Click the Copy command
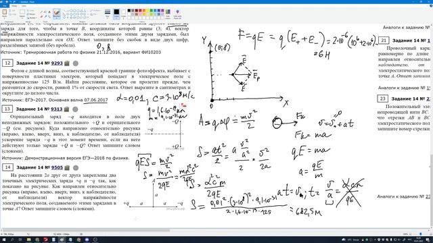The height and width of the screenshot is (243, 433). coord(12,14)
